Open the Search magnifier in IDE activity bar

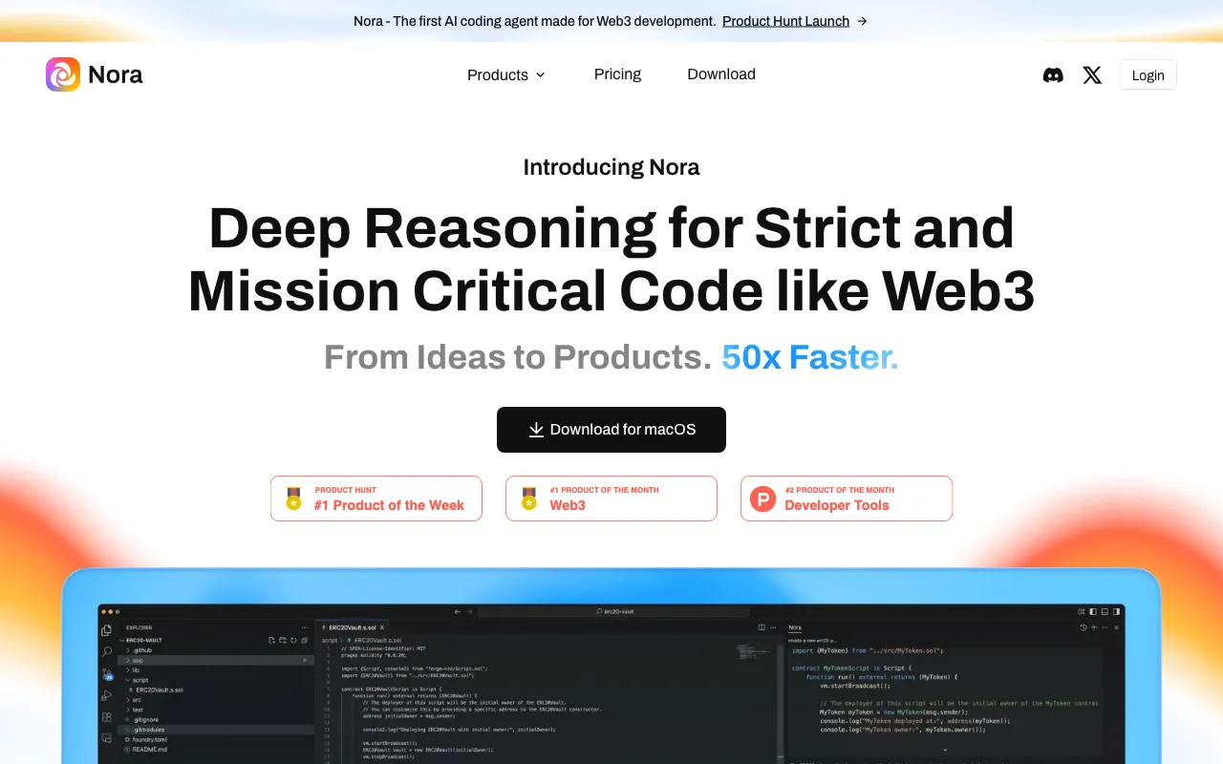tap(106, 651)
